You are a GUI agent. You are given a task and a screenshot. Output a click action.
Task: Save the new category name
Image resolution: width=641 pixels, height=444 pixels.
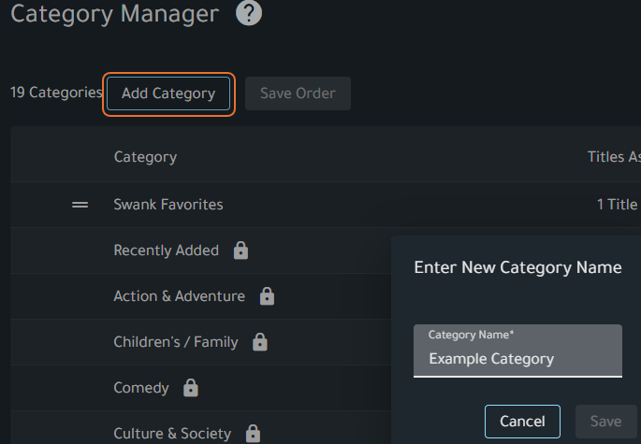pyautogui.click(x=605, y=422)
